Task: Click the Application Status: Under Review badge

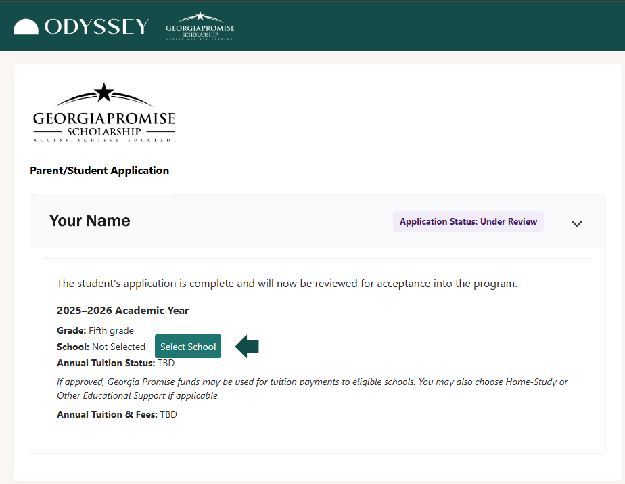Action: pos(468,221)
